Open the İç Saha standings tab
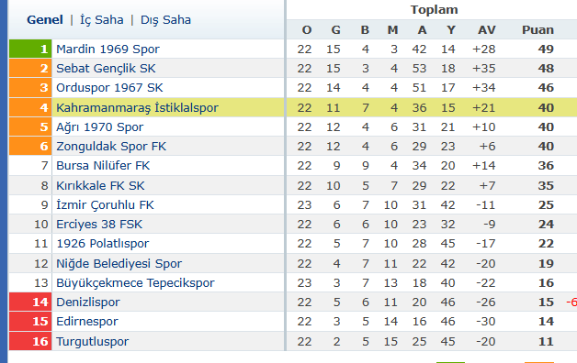 click(102, 20)
